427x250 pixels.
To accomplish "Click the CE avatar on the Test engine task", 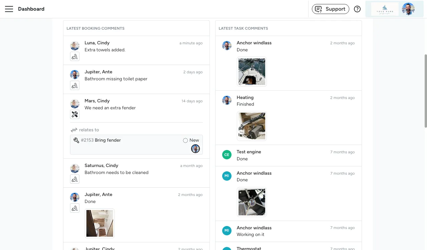I will point(227,155).
